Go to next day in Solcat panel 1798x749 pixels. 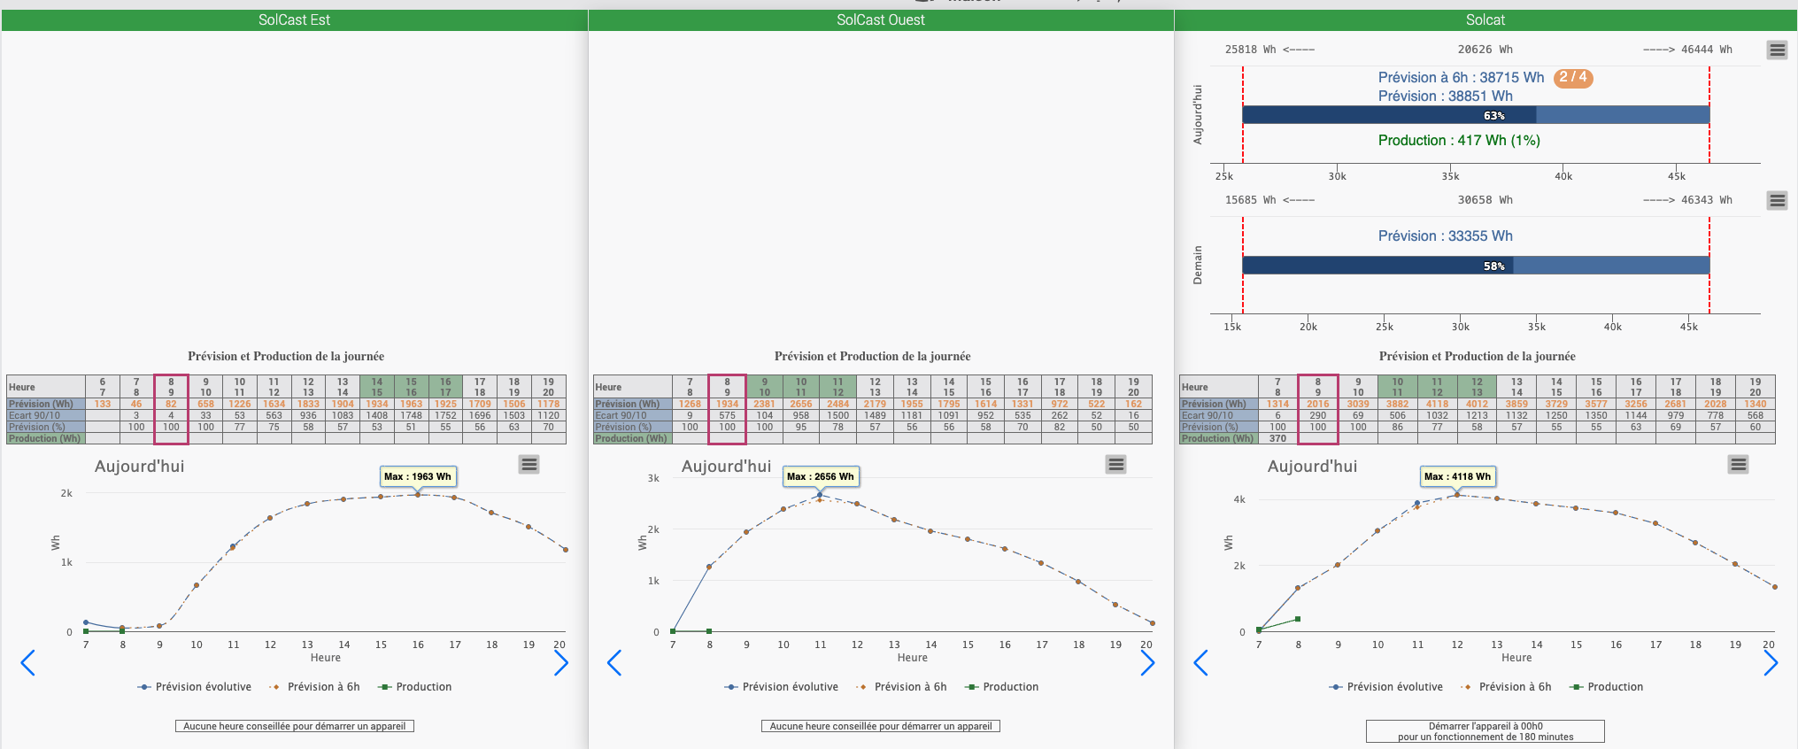(x=1771, y=662)
